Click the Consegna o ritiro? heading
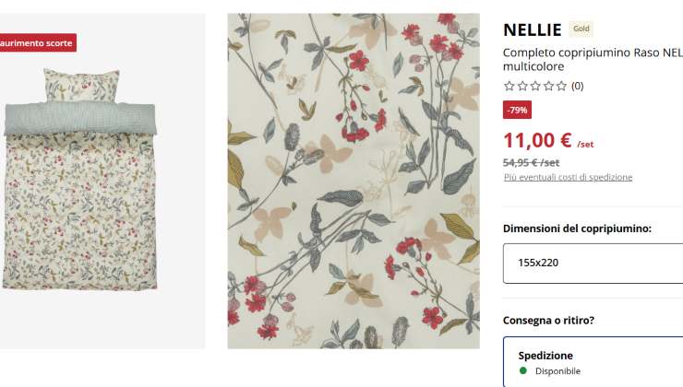The width and height of the screenshot is (683, 387). (548, 321)
